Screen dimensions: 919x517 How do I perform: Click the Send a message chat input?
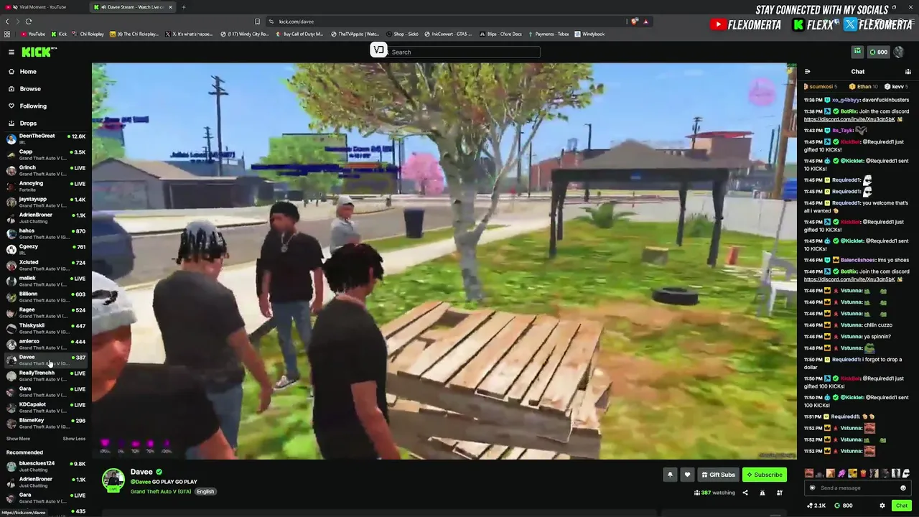[857, 488]
